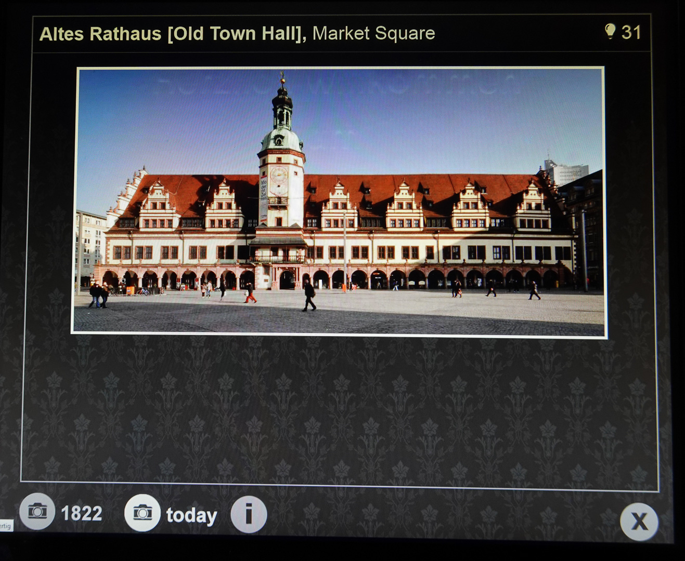Click the Market Square subtitle text

coord(373,33)
